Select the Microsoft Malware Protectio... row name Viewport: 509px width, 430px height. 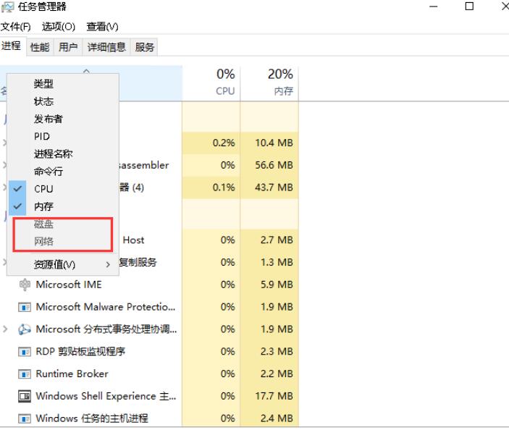106,307
